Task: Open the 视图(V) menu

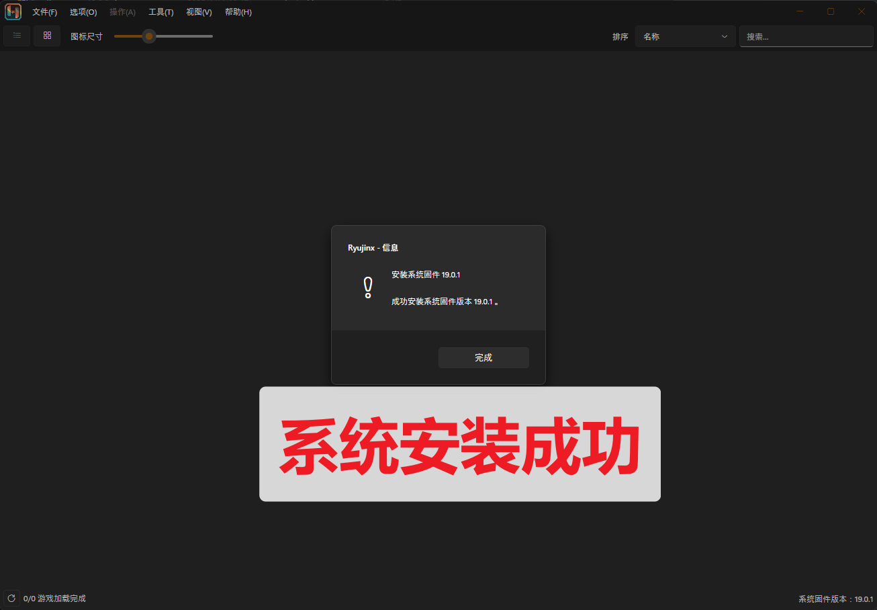Action: (199, 12)
